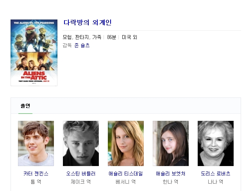Click the 톰 역 role label
Viewport: 252px width, 191px height.
[36, 182]
